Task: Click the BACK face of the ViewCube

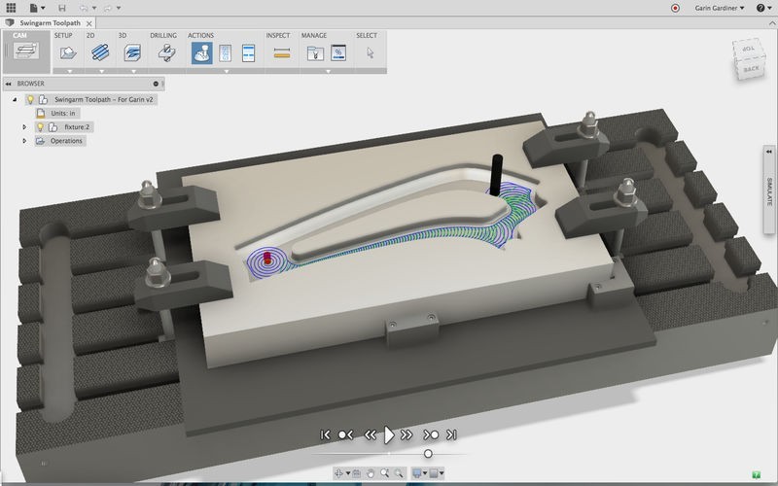Action: click(x=752, y=69)
